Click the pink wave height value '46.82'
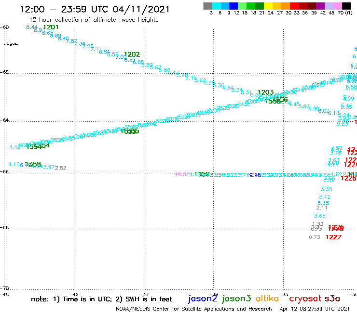Image resolution: width=357 pixels, height=313 pixels. click(x=182, y=174)
